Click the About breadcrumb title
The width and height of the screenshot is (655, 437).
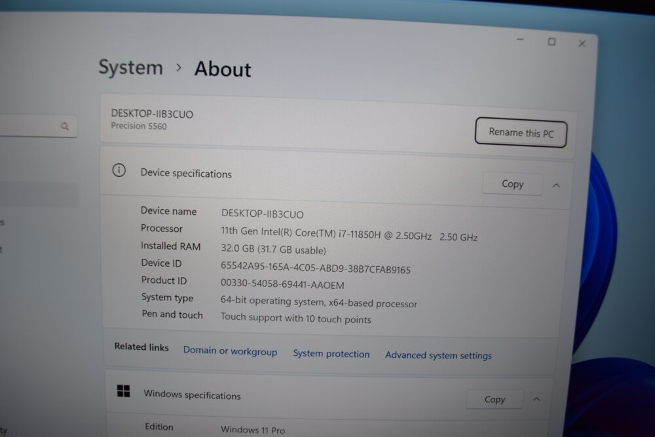(x=223, y=69)
